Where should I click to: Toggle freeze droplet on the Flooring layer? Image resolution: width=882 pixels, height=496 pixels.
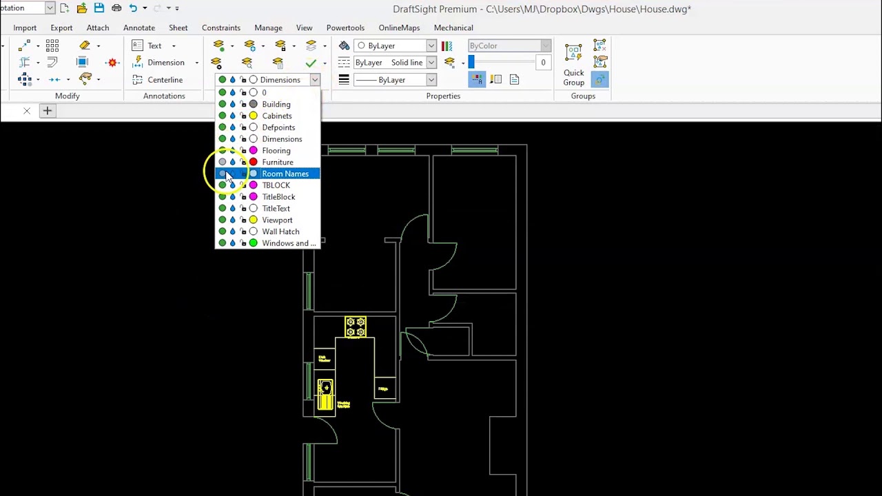pyautogui.click(x=232, y=150)
